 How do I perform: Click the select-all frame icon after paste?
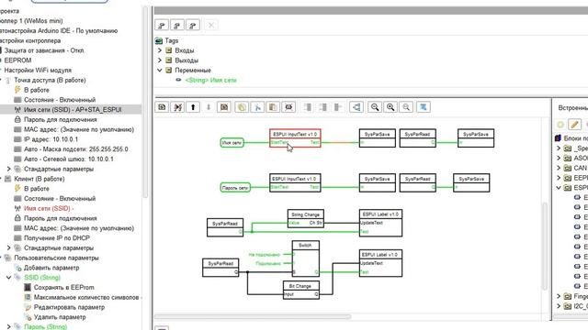point(288,107)
